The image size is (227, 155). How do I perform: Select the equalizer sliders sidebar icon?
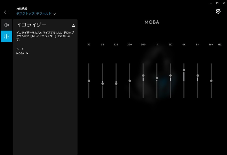click(7, 36)
